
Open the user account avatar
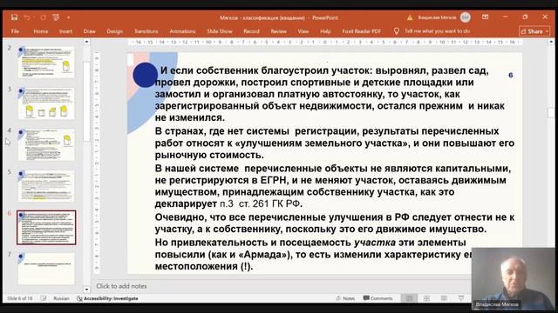click(465, 17)
